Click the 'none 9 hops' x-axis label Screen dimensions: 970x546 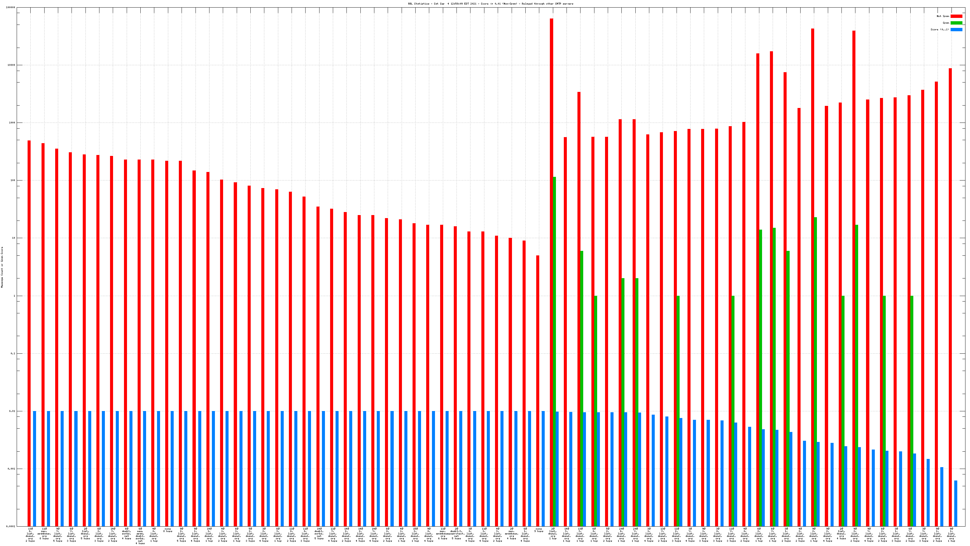(x=539, y=530)
